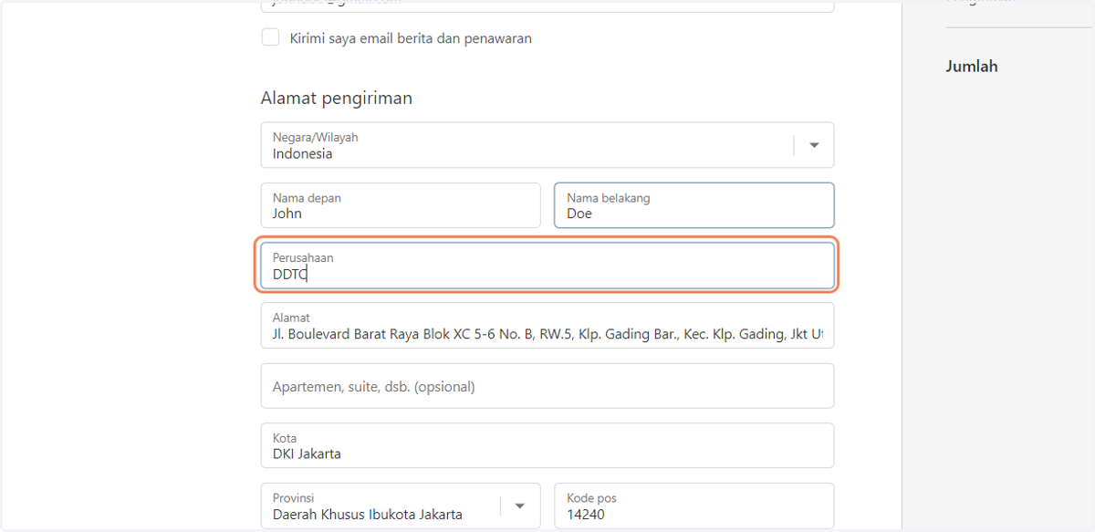Click the Nama depan field containing John
This screenshot has width=1095, height=532.
tap(401, 205)
